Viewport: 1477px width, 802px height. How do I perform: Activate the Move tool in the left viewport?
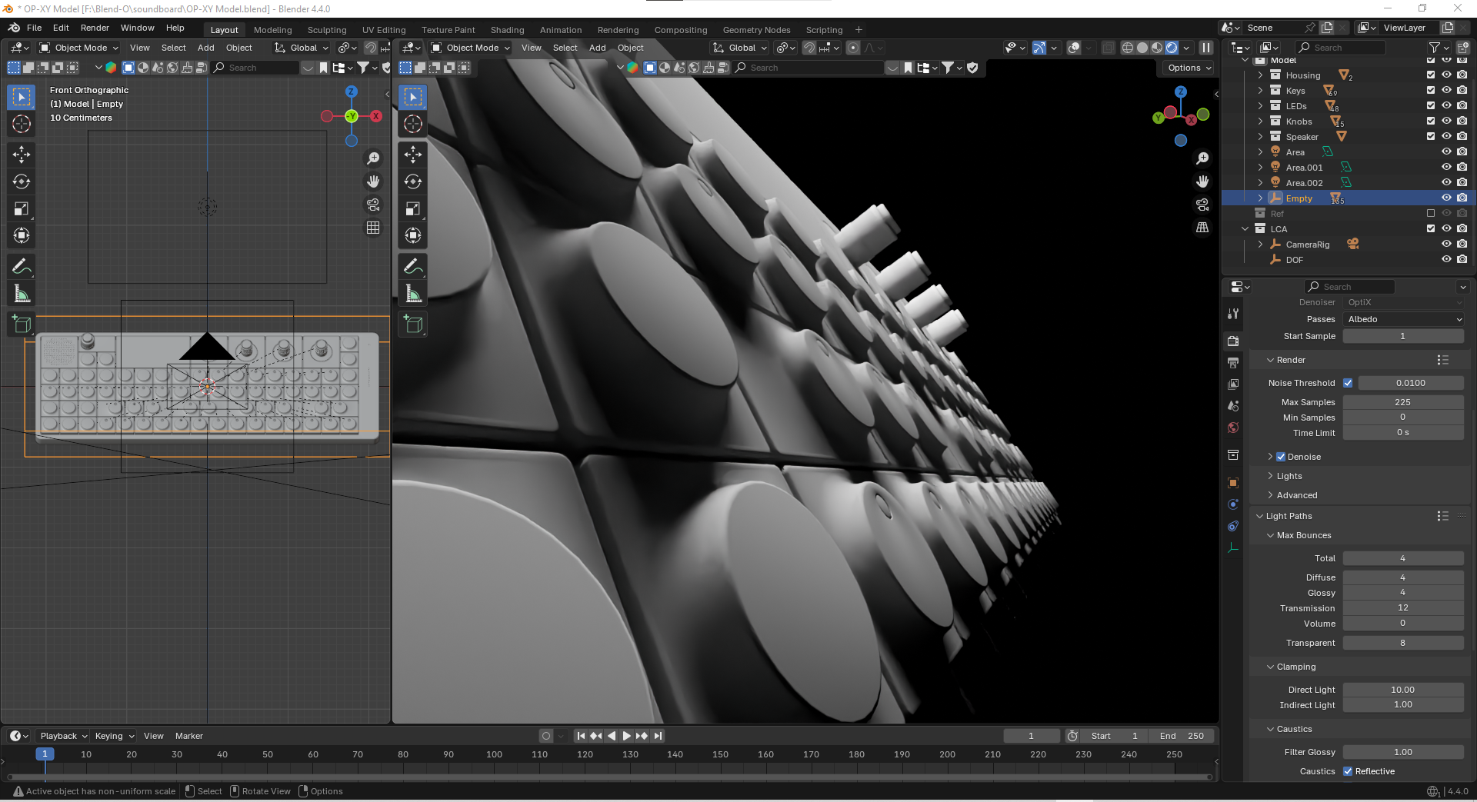click(22, 155)
